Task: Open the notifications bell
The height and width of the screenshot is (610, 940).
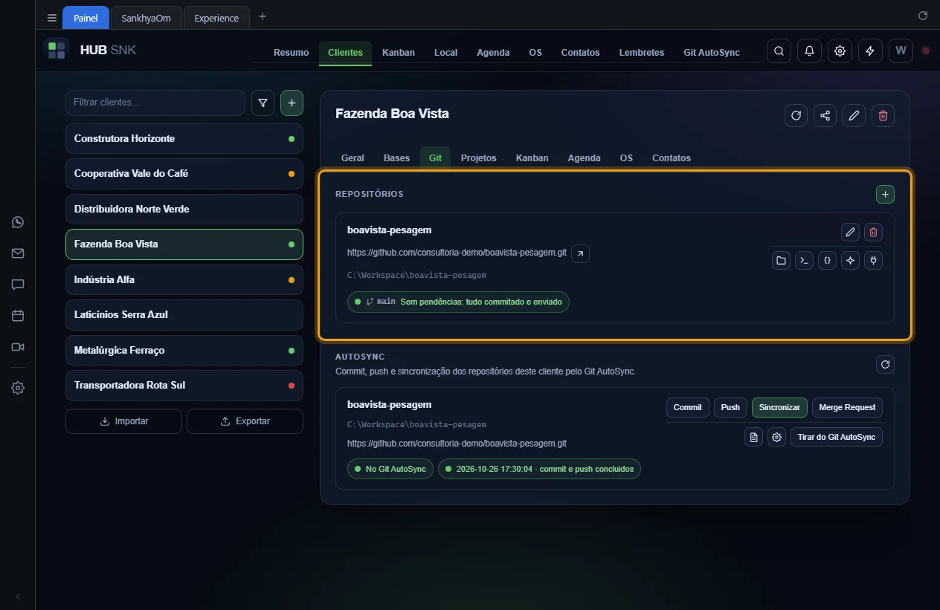Action: tap(809, 51)
